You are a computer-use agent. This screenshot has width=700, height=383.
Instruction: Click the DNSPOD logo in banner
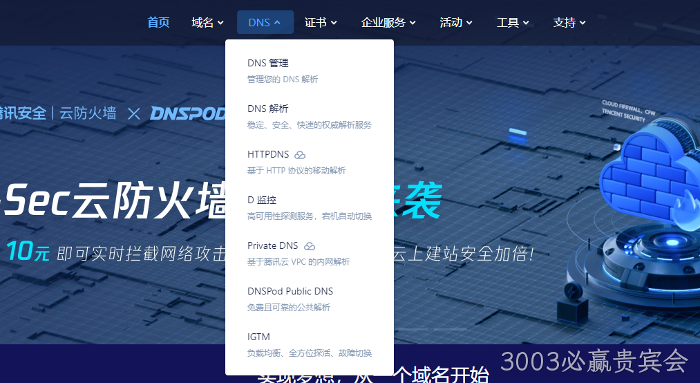(187, 113)
